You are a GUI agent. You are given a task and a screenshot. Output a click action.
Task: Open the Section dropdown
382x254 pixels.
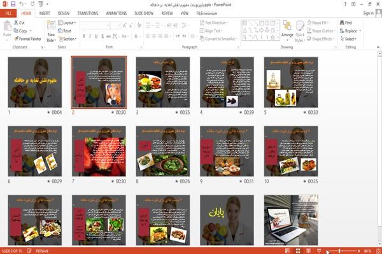[67, 39]
